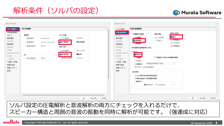Enable the 圧電解析 (Rayleigh) checkbox
This screenshot has width=224, height=126.
(60, 42)
